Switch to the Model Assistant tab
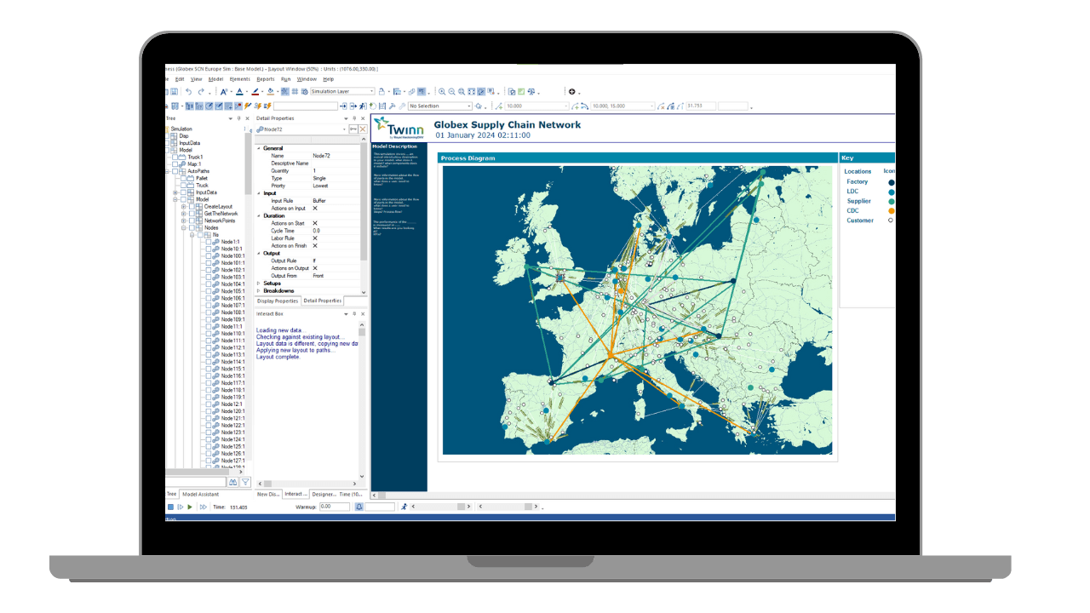 tap(201, 494)
